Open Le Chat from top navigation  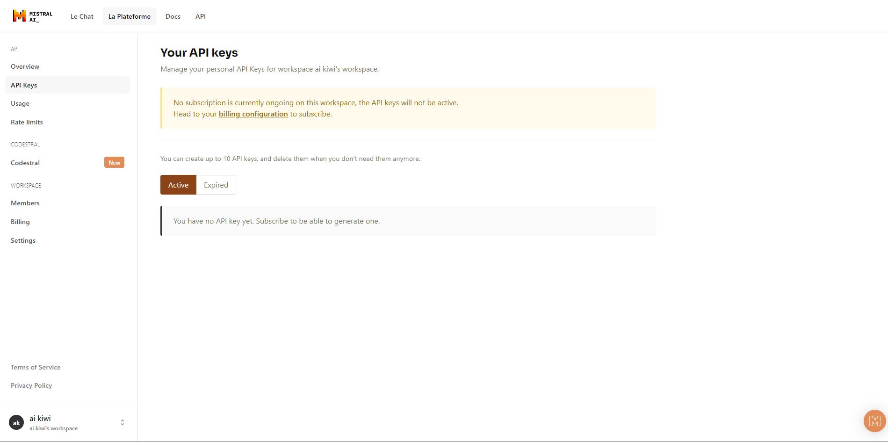[82, 16]
